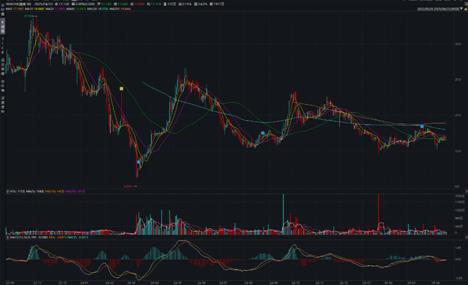The image size is (468, 285).
Task: Click the MA5 moving average label
Action: [14, 9]
